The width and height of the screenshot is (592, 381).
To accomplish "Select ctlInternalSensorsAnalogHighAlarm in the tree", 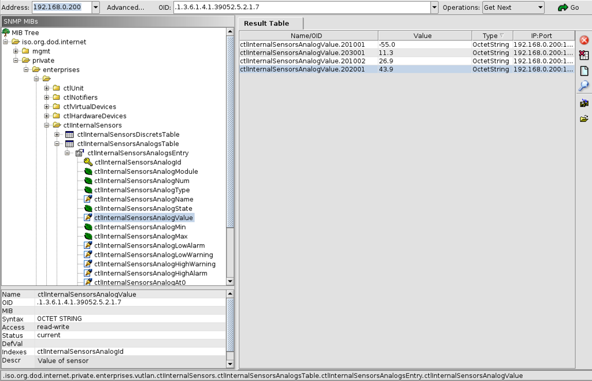I will point(151,273).
